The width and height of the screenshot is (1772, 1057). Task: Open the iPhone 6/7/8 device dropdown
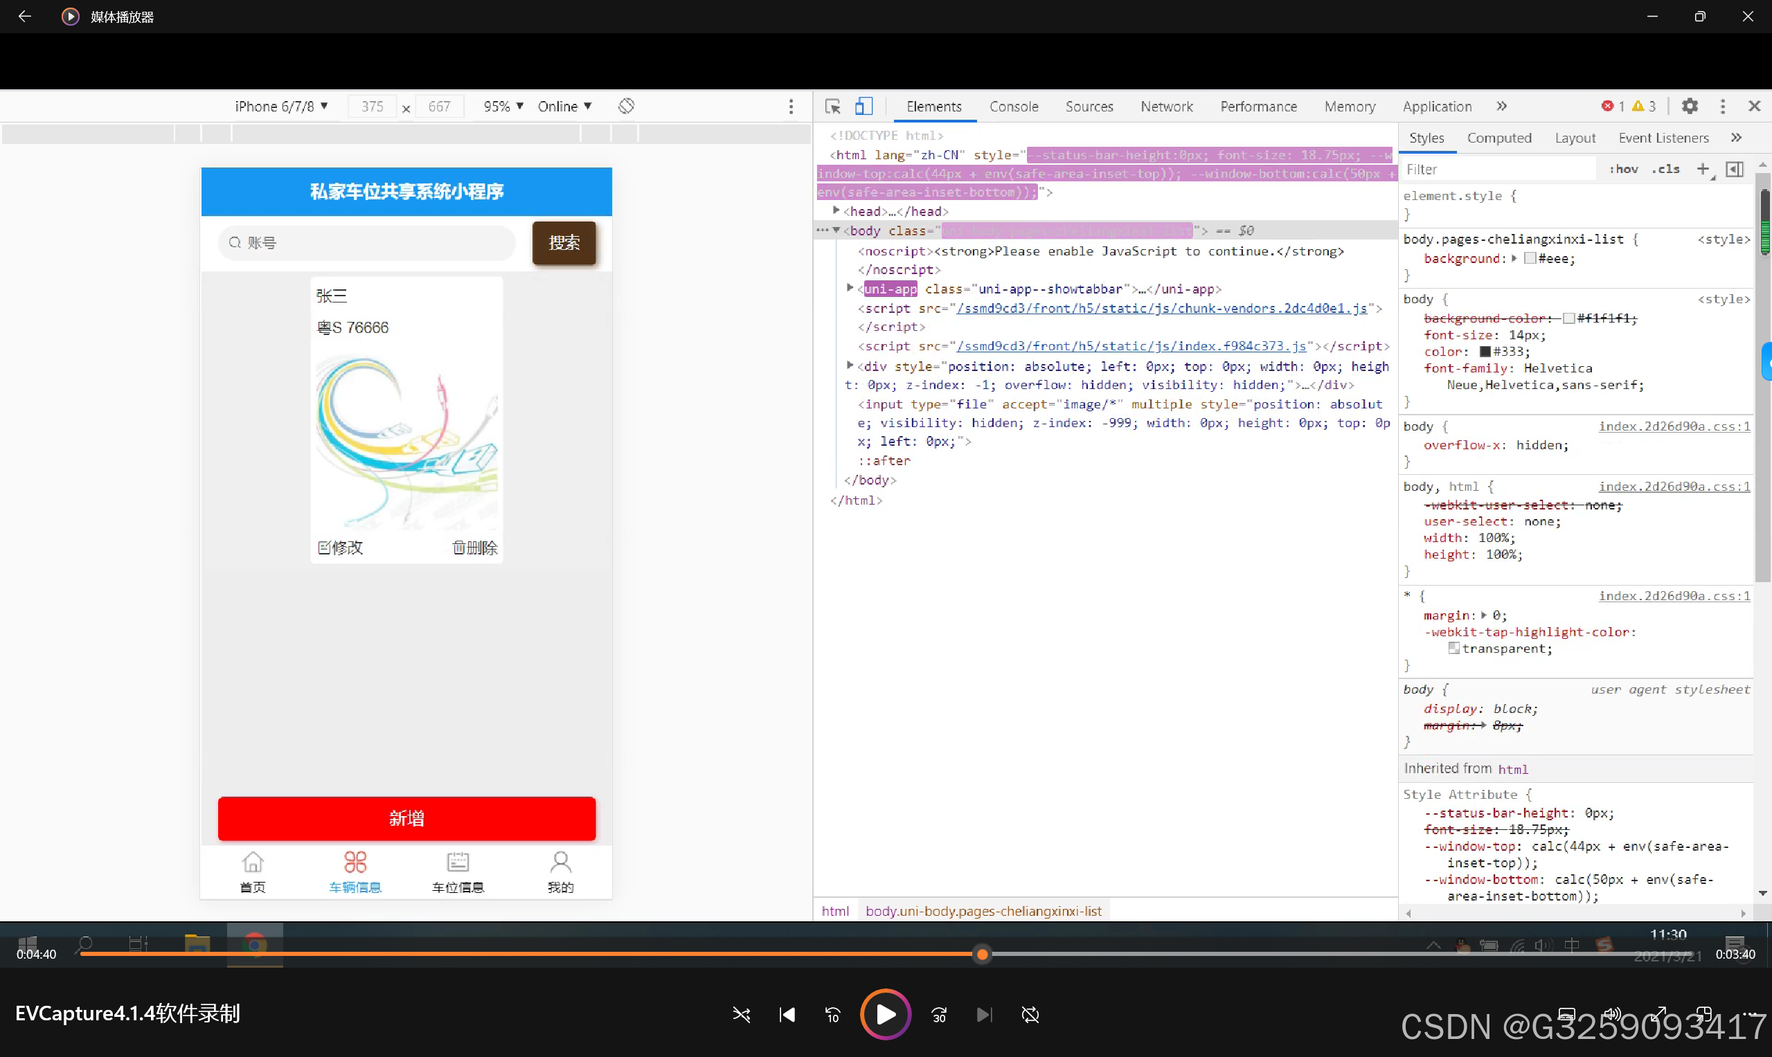coord(281,106)
